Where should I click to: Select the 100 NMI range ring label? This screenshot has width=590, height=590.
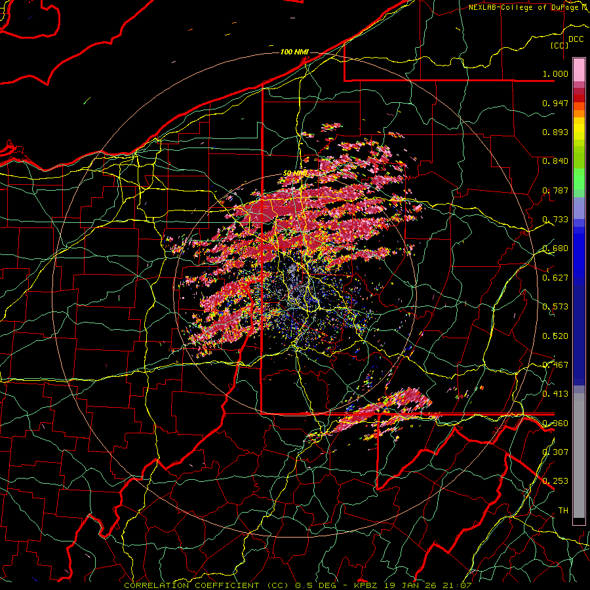click(x=294, y=52)
